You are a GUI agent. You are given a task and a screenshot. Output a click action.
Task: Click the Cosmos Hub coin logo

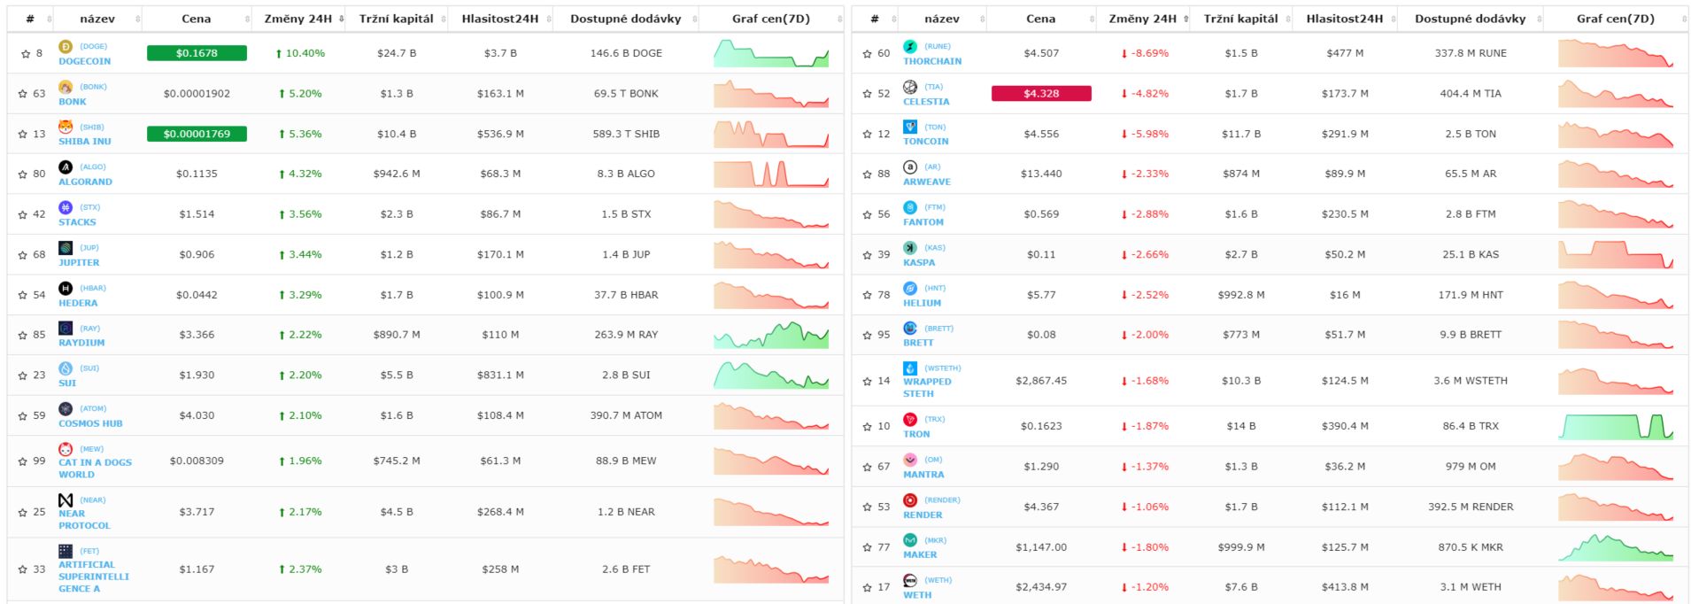click(x=66, y=408)
